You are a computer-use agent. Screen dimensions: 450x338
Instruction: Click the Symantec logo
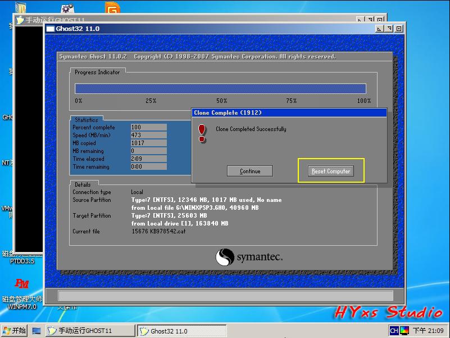(x=249, y=257)
